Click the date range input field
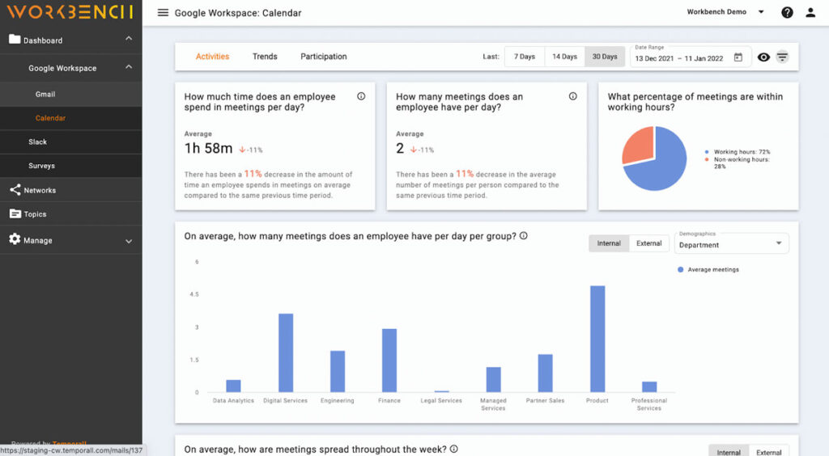This screenshot has height=456, width=829. tap(690, 57)
